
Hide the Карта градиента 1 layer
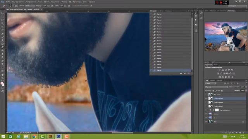point(206,110)
